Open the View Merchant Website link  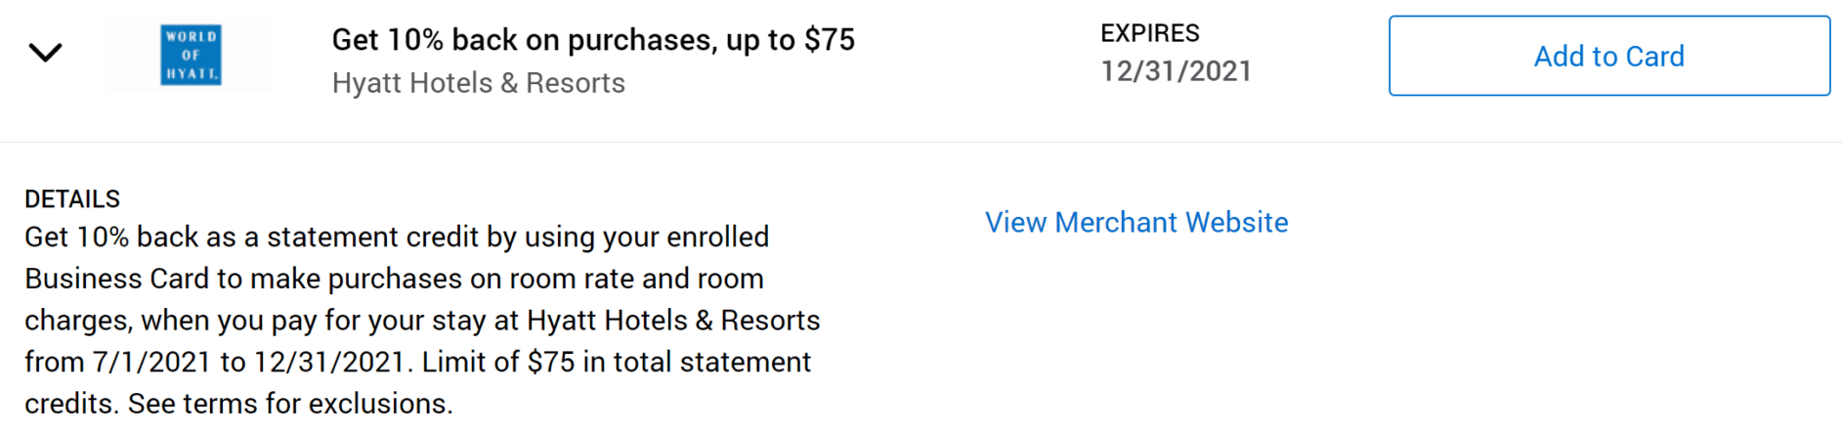(1136, 223)
